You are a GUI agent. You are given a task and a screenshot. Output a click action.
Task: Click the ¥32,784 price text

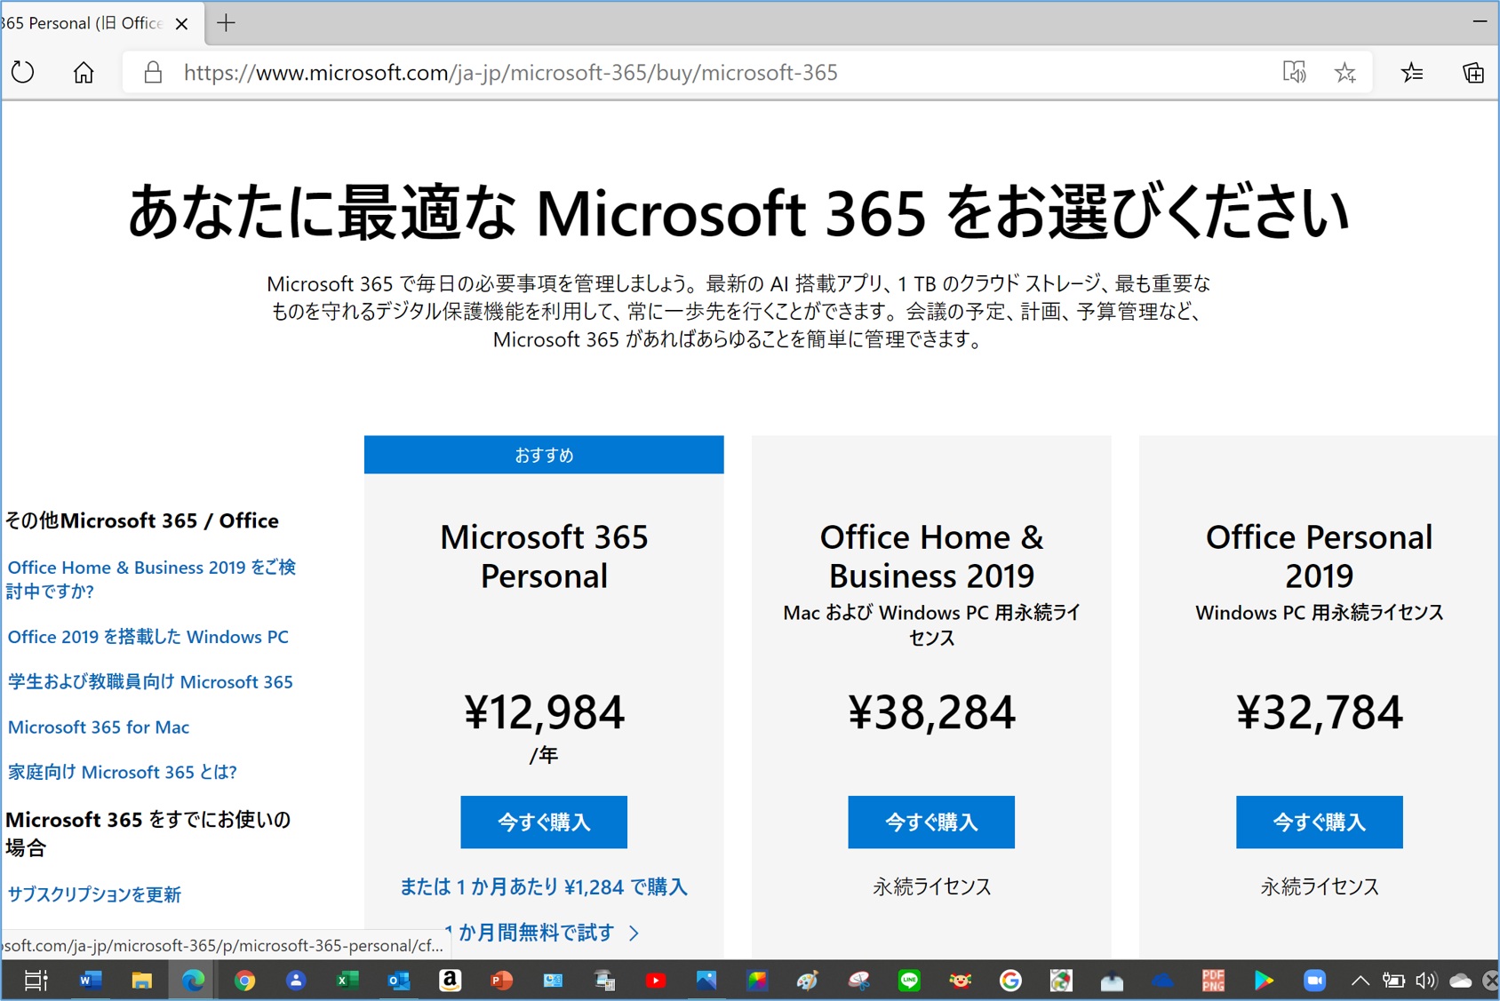coord(1320,712)
